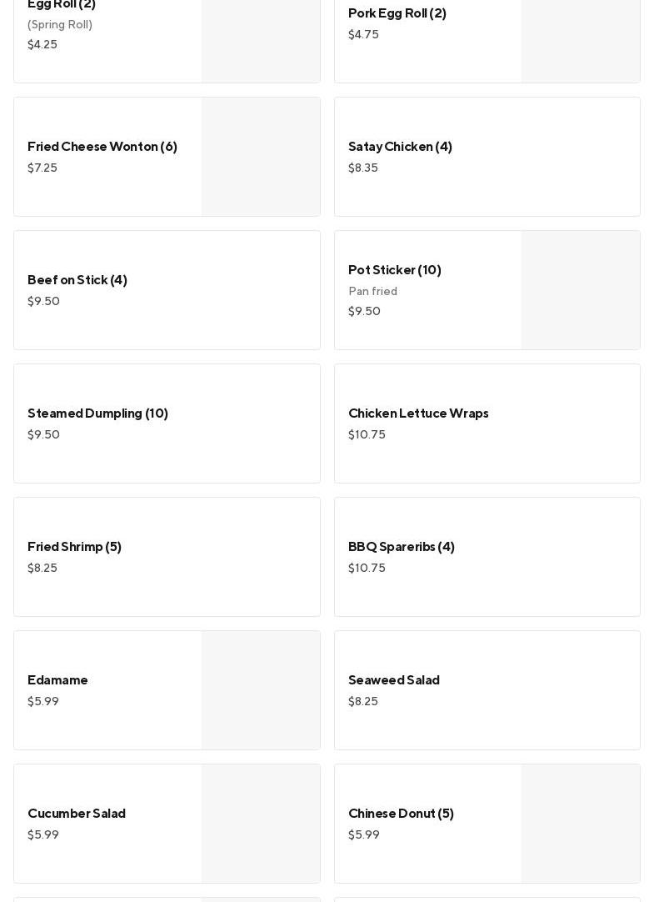Choose the Edamame menu item title
654x902 pixels.
pos(57,680)
